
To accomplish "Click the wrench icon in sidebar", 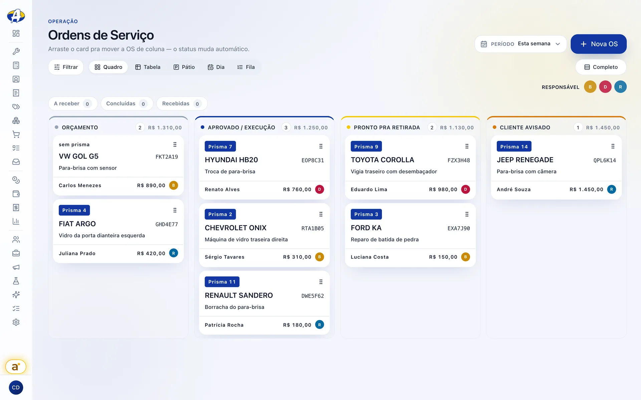I will (x=16, y=51).
